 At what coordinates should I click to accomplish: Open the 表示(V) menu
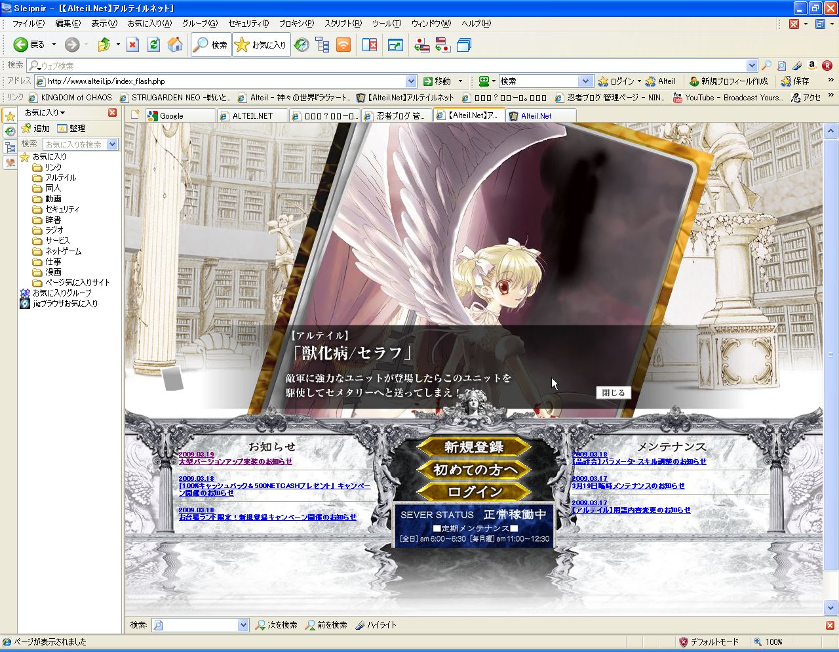click(104, 24)
